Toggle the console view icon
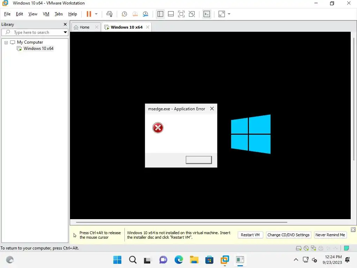Screen dimensions: 357x268 (x=207, y=14)
